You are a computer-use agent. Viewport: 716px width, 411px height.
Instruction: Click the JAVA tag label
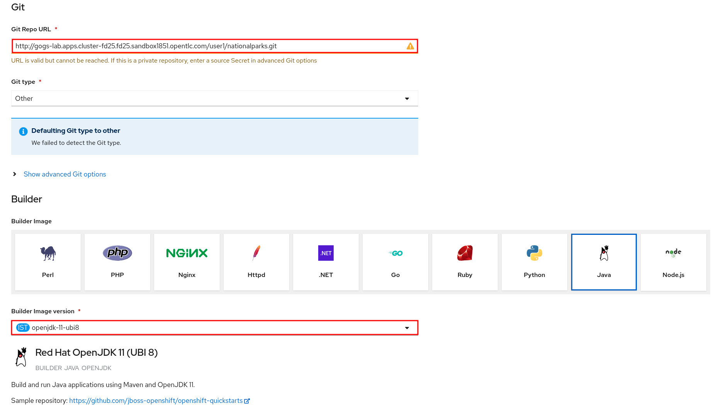click(71, 368)
